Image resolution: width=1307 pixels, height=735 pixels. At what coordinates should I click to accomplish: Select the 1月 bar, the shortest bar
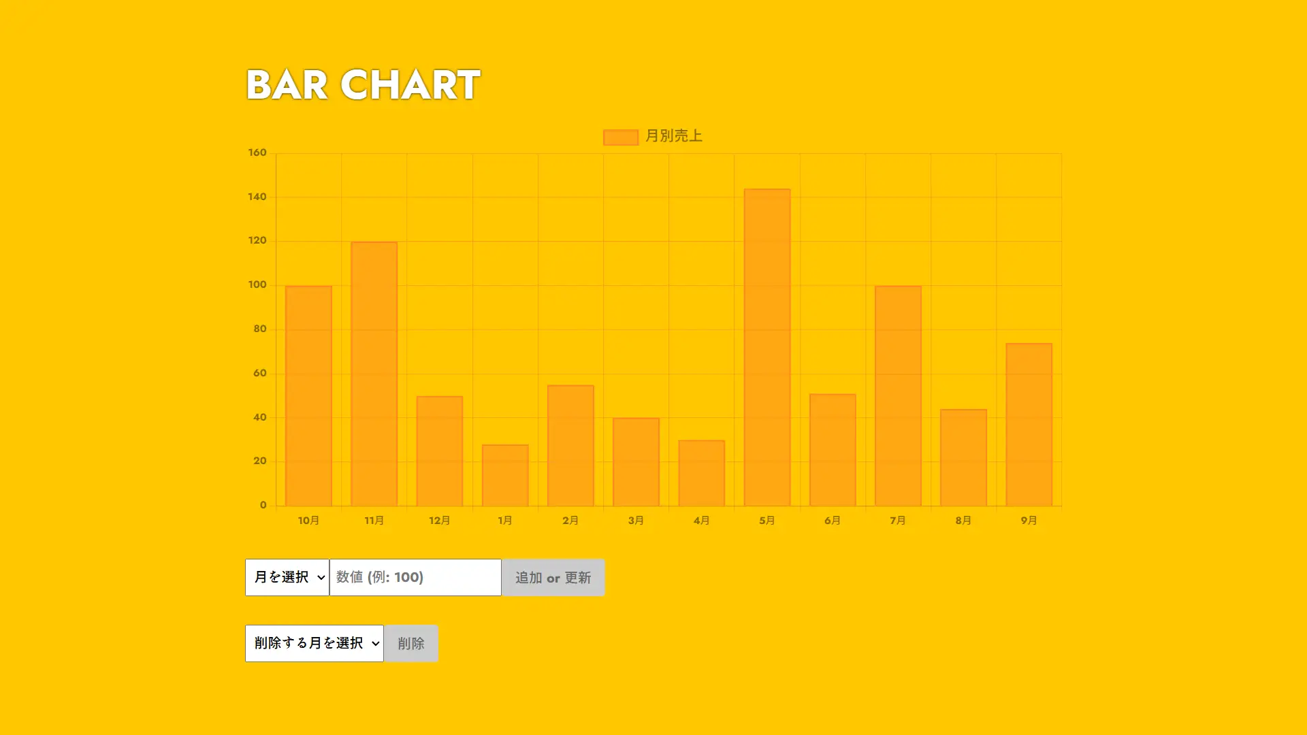point(505,475)
